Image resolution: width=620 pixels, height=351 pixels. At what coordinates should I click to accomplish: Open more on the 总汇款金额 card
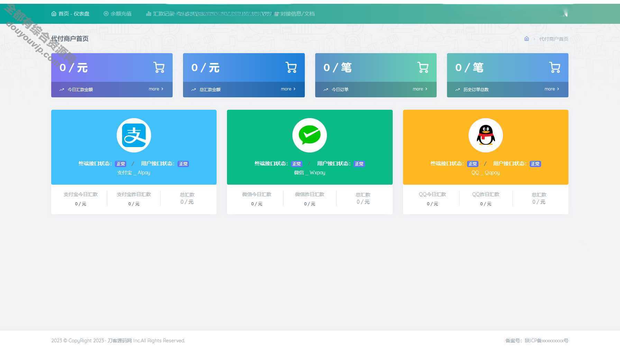click(x=288, y=89)
